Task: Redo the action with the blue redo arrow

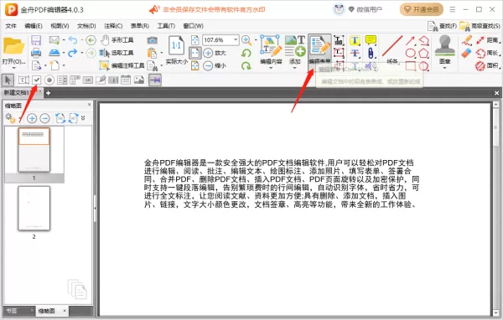Action: tap(73, 53)
